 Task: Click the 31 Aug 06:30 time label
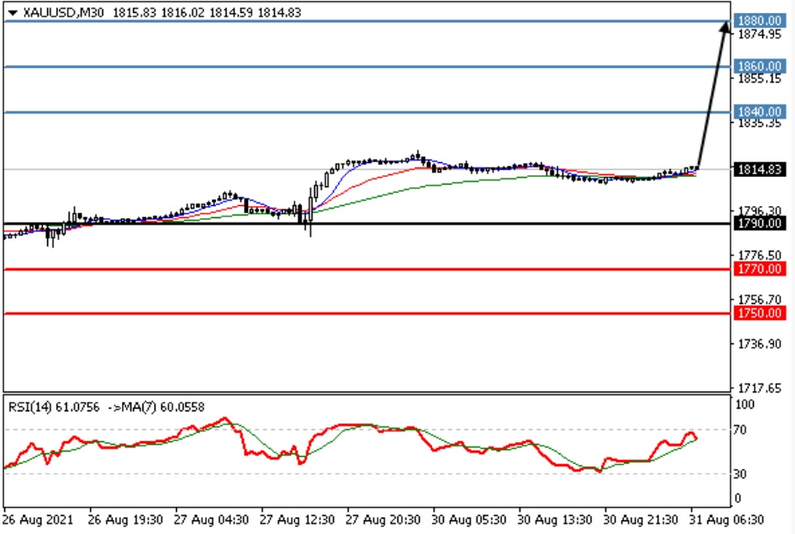point(726,520)
